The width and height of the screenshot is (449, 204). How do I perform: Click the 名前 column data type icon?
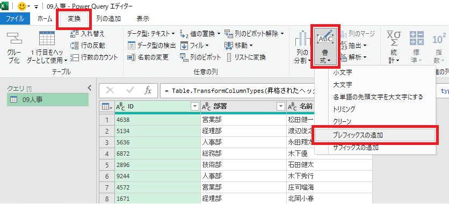tap(292, 106)
